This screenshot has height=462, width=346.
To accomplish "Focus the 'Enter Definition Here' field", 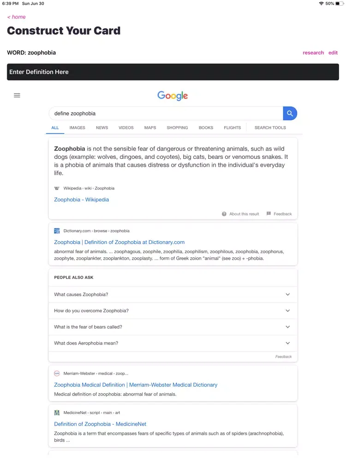I will [173, 72].
